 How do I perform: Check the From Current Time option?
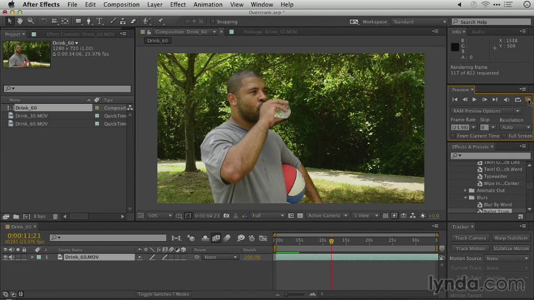453,136
